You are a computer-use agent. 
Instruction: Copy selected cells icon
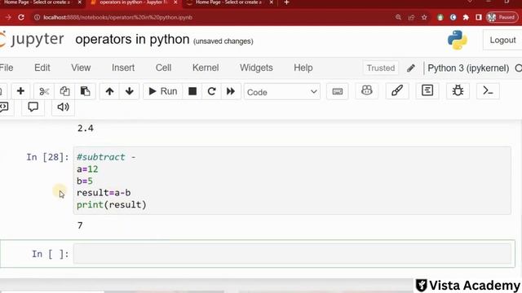[64, 91]
